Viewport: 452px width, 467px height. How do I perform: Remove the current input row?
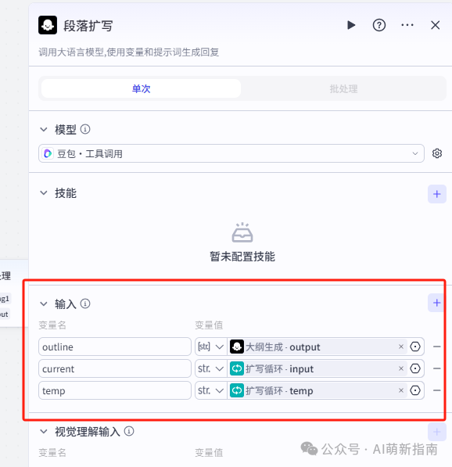437,368
